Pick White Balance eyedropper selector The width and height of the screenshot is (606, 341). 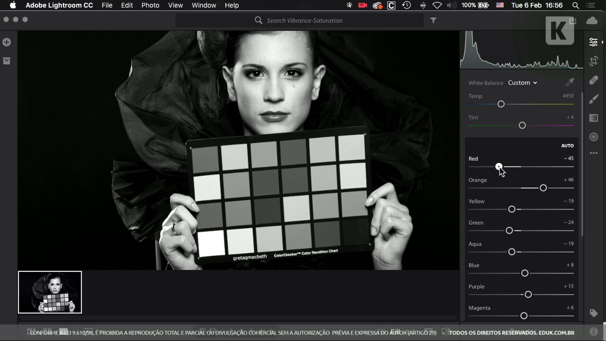pos(570,82)
